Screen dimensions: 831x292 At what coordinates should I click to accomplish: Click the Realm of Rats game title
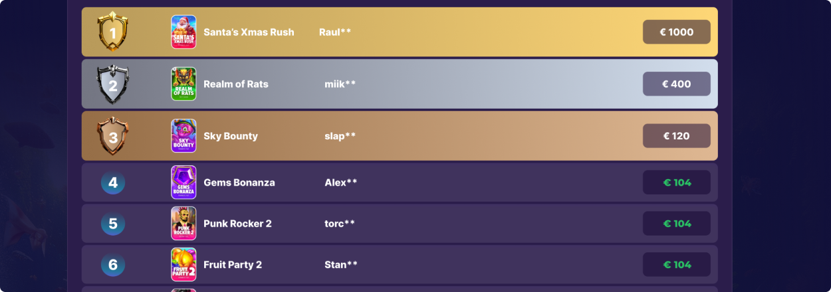pyautogui.click(x=236, y=84)
